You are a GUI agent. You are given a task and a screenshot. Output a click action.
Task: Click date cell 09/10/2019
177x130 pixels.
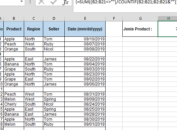pyautogui.click(x=85, y=39)
